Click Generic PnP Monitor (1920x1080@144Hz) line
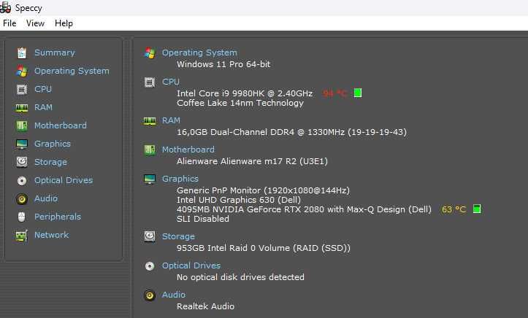 click(x=264, y=190)
